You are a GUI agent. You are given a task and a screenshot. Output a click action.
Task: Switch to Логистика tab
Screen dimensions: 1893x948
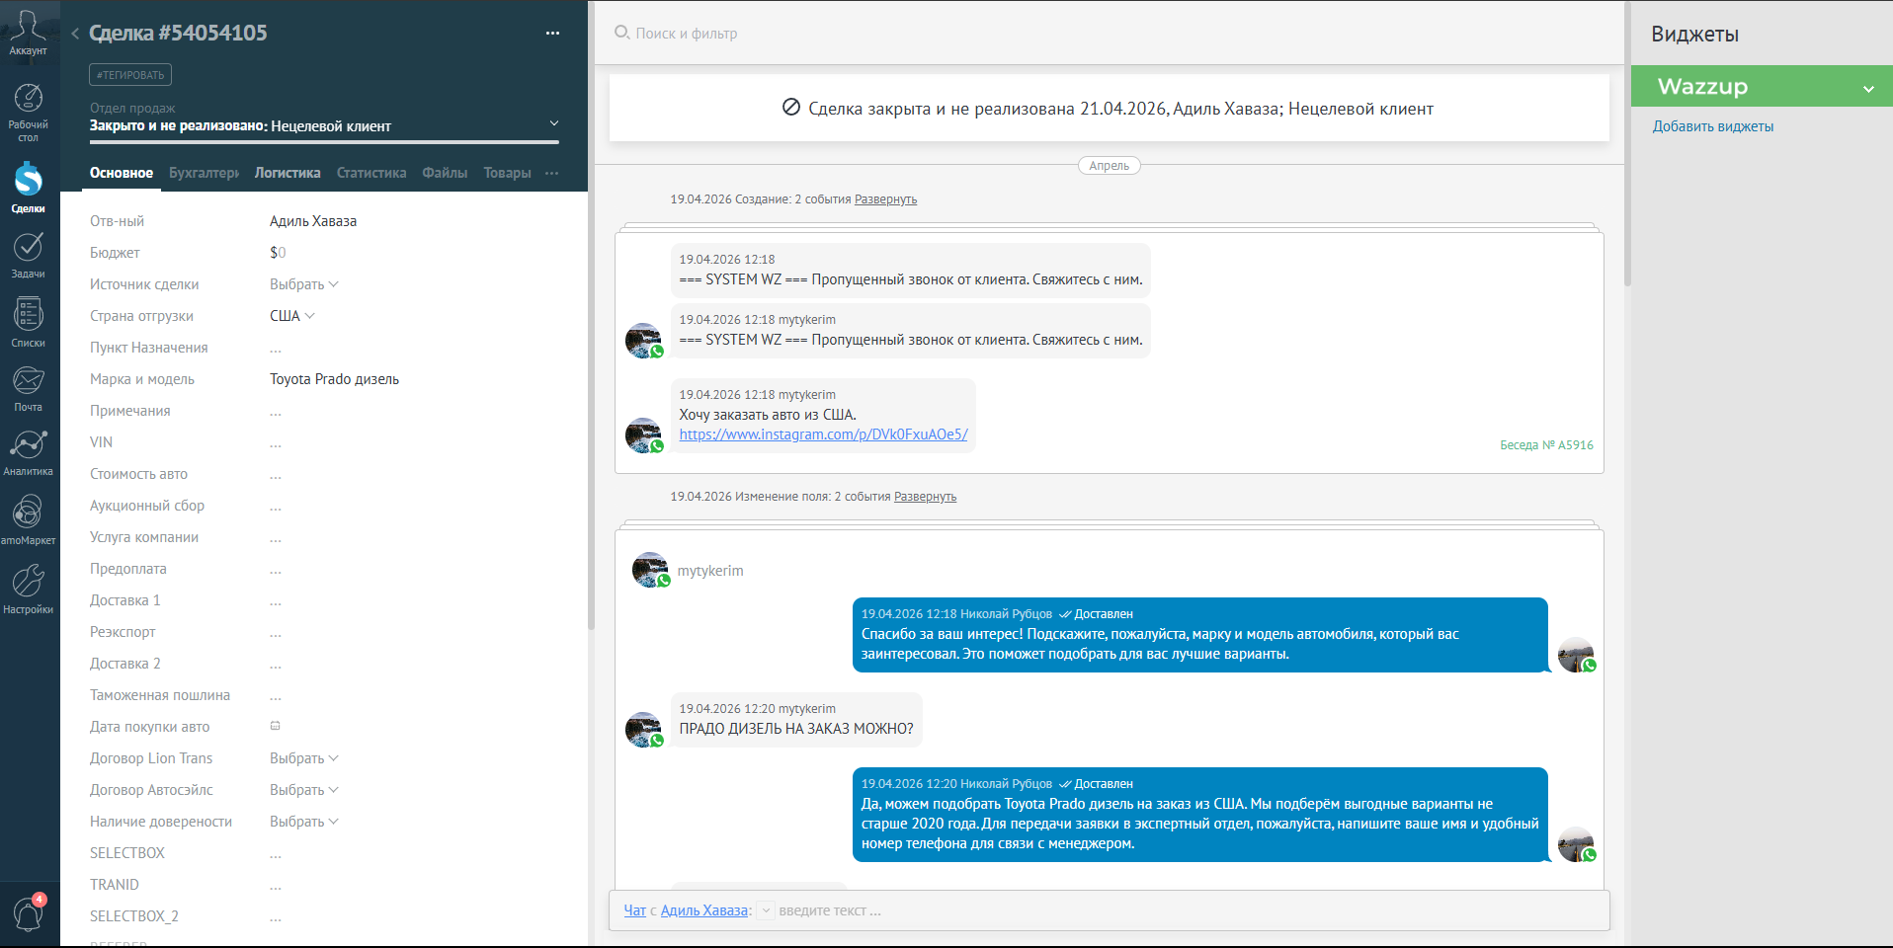point(288,173)
